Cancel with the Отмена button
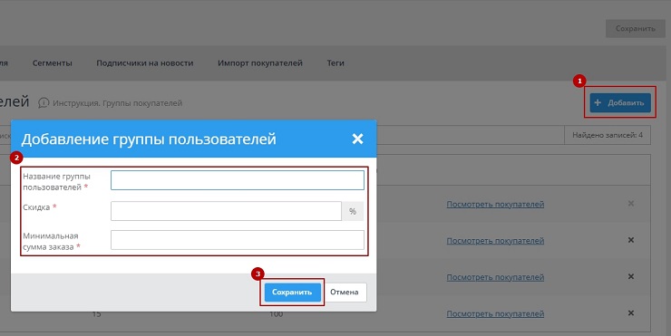671x336 pixels. 344,293
